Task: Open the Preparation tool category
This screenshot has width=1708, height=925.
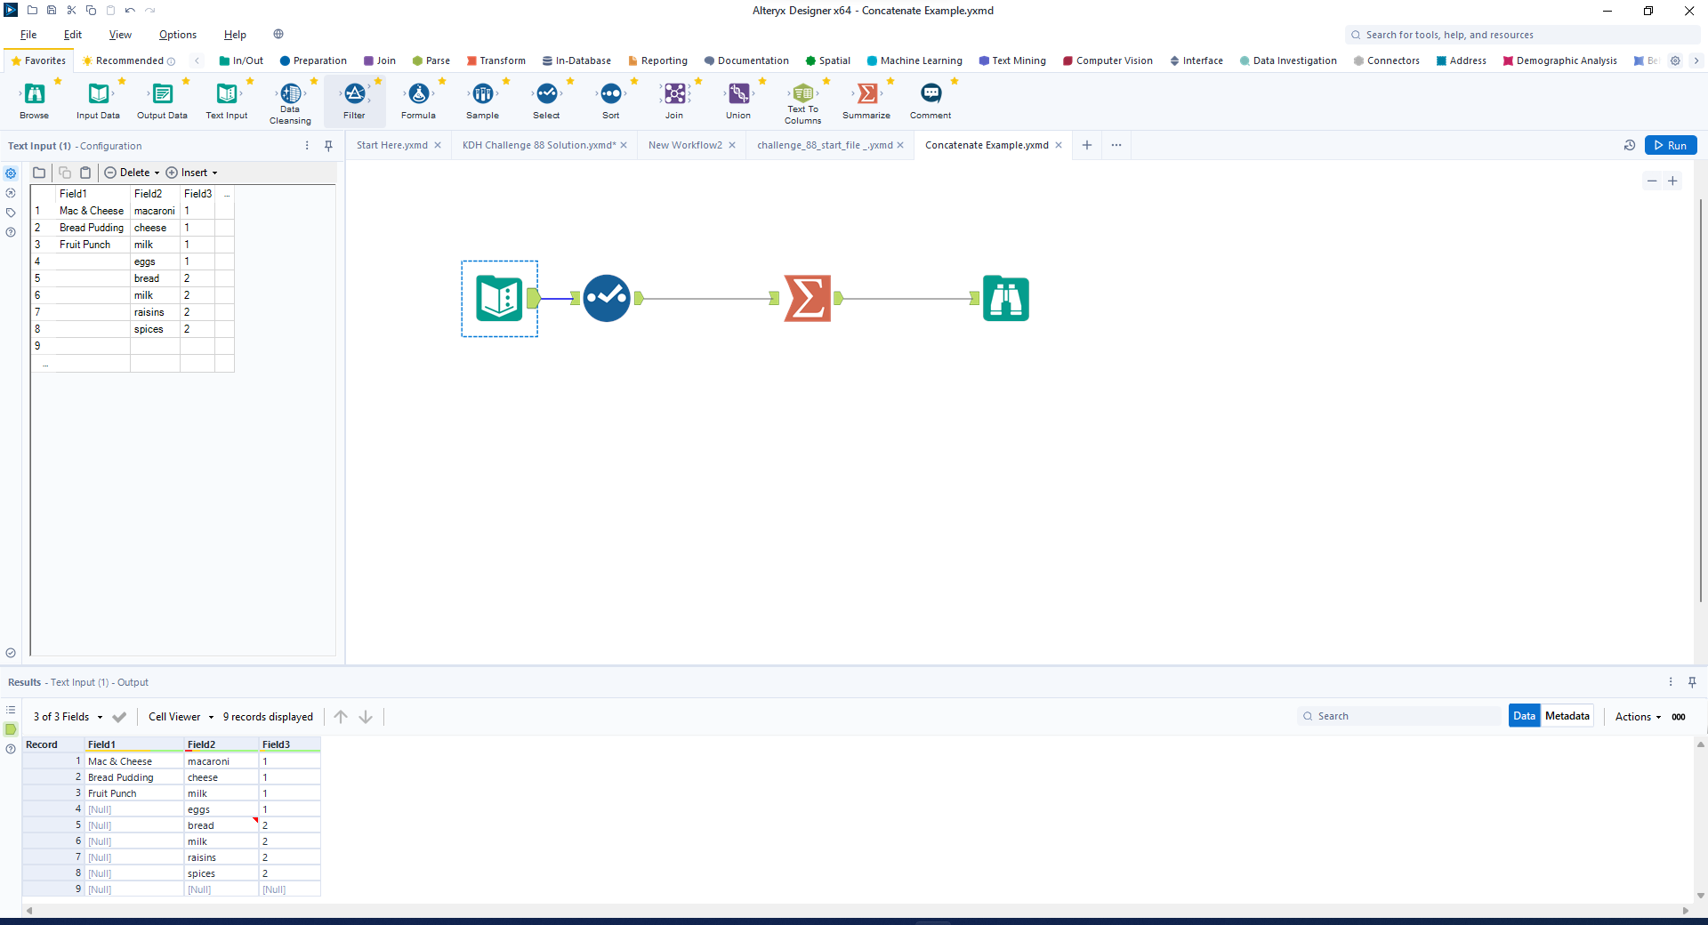Action: (x=313, y=61)
